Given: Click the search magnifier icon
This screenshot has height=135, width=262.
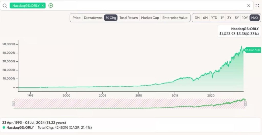Looking at the screenshot, I should click(x=5, y=6).
